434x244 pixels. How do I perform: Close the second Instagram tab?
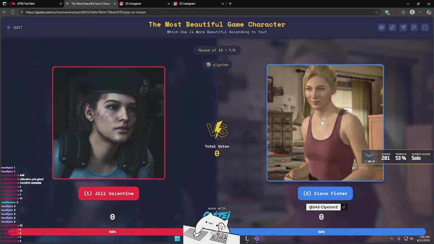223,4
